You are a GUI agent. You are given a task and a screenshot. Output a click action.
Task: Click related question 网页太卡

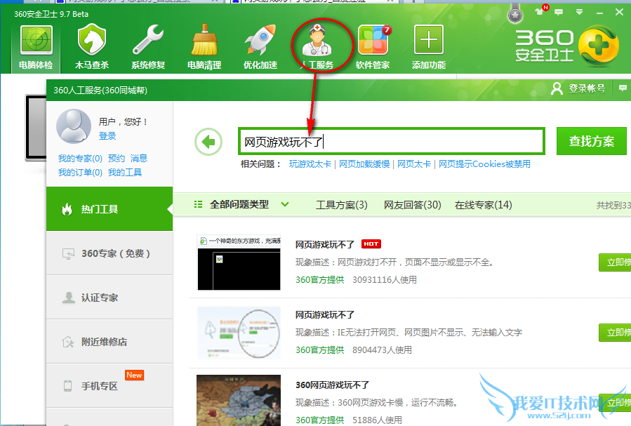pos(414,164)
